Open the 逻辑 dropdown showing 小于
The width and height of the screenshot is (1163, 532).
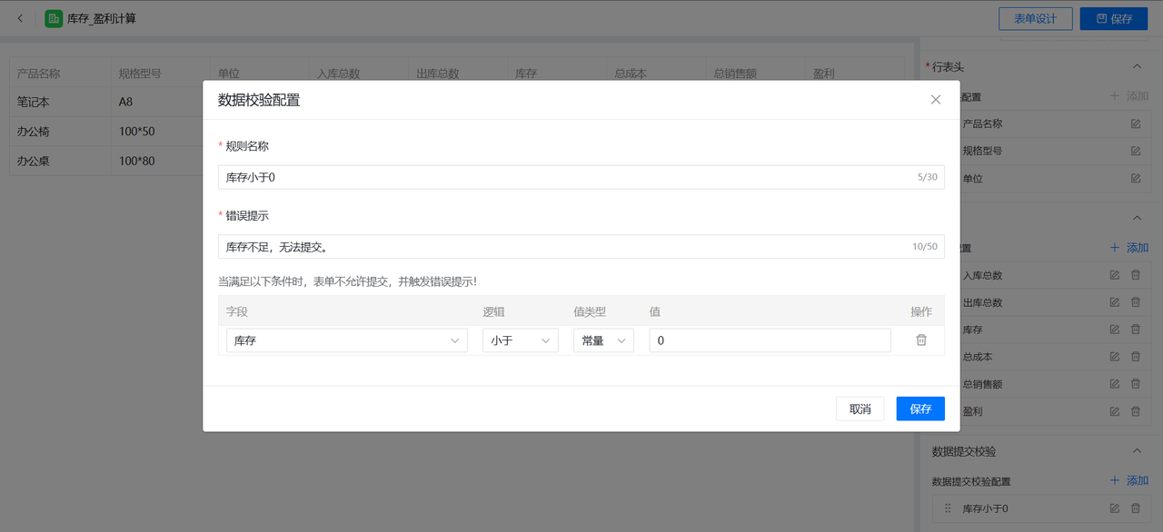click(x=520, y=340)
